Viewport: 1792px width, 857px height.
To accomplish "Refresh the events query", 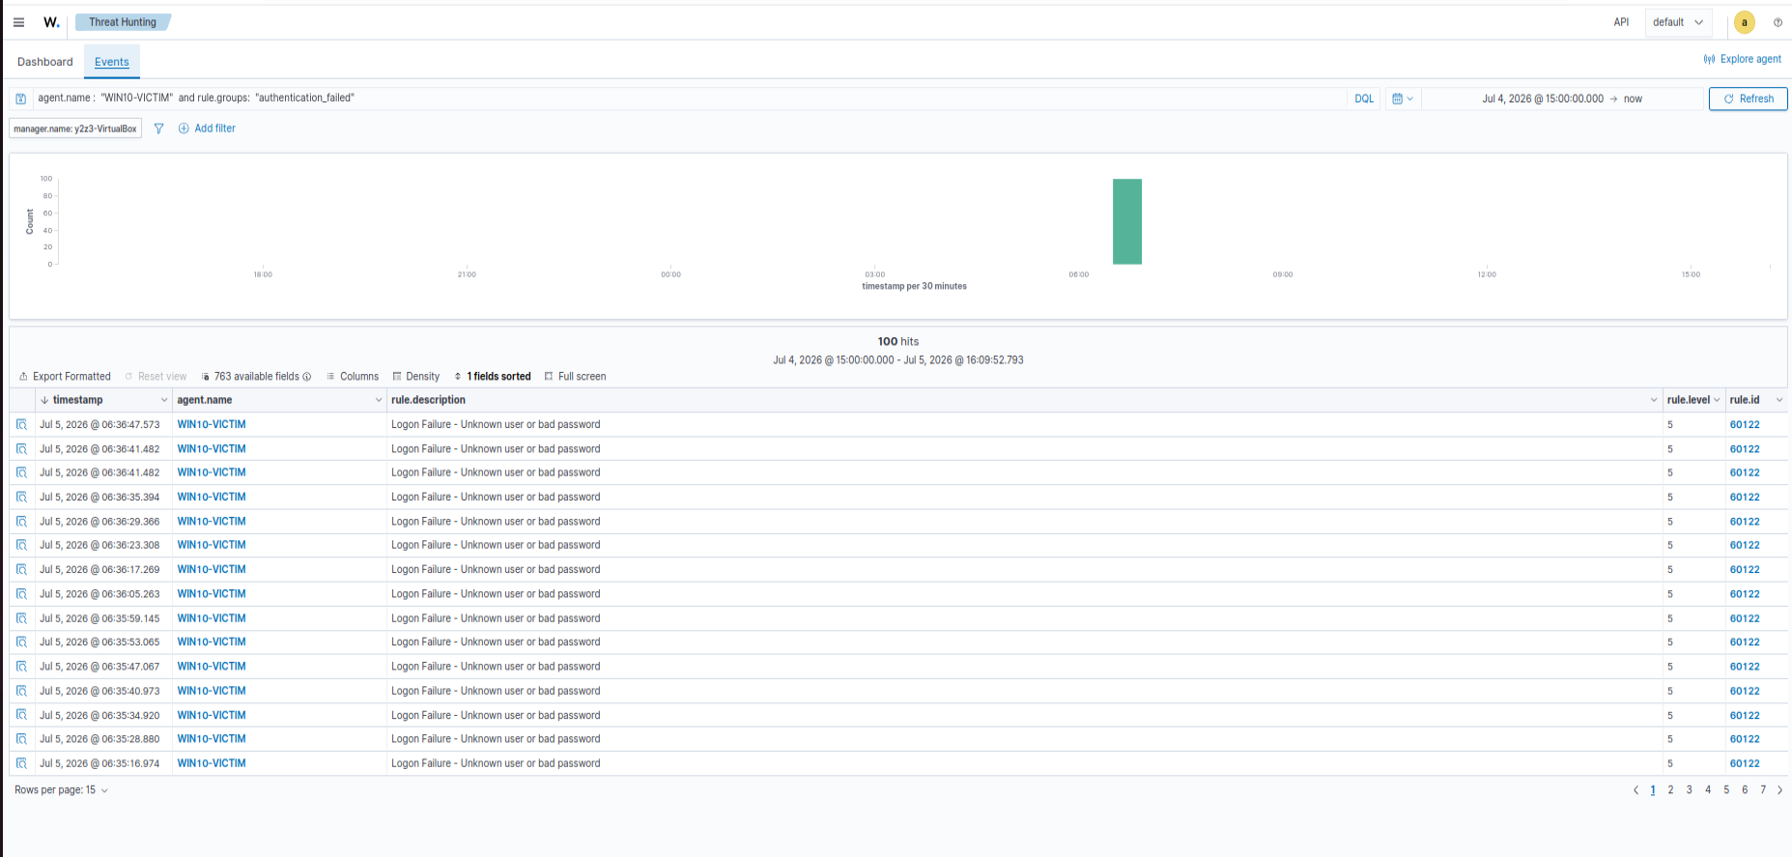I will point(1748,99).
